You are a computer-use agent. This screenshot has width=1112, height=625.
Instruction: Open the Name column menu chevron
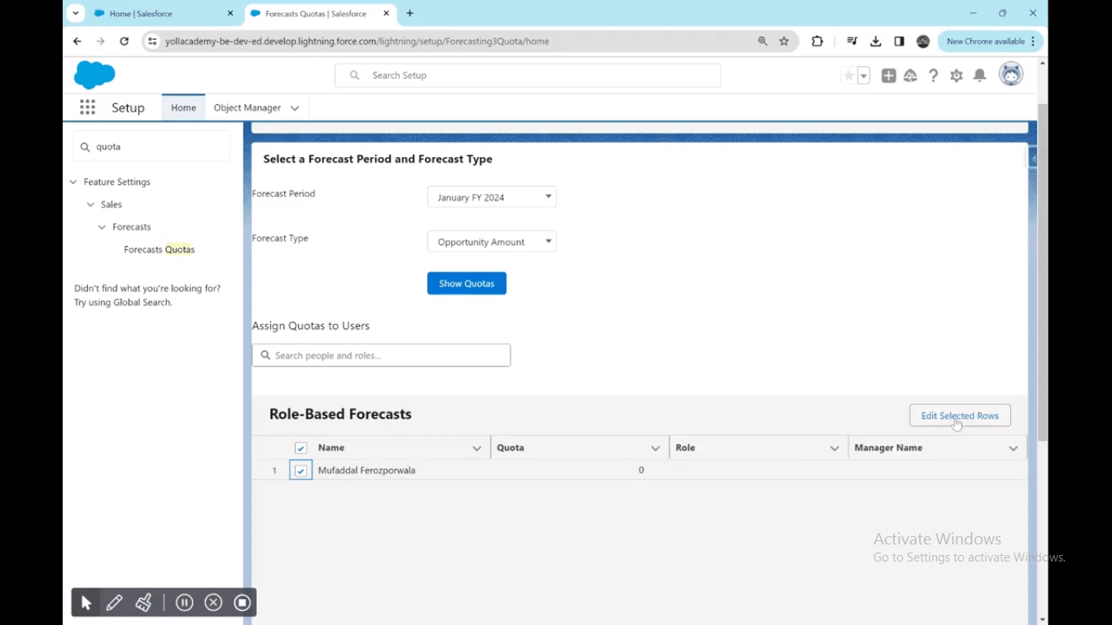click(477, 448)
